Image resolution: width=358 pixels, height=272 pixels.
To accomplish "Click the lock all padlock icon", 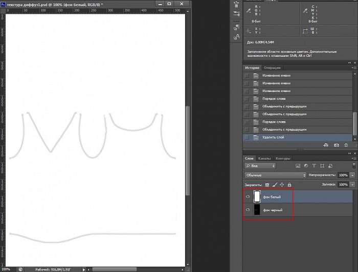I will coord(289,184).
